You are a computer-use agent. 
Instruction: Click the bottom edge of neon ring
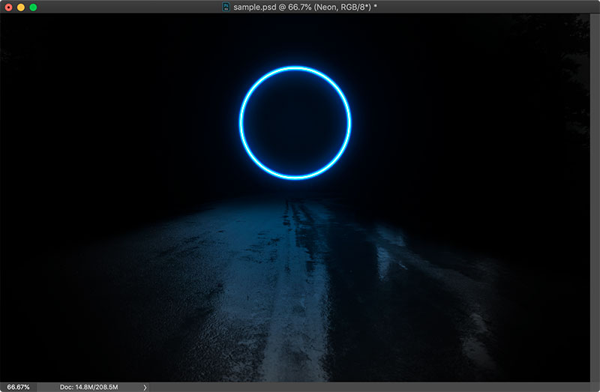pos(295,177)
